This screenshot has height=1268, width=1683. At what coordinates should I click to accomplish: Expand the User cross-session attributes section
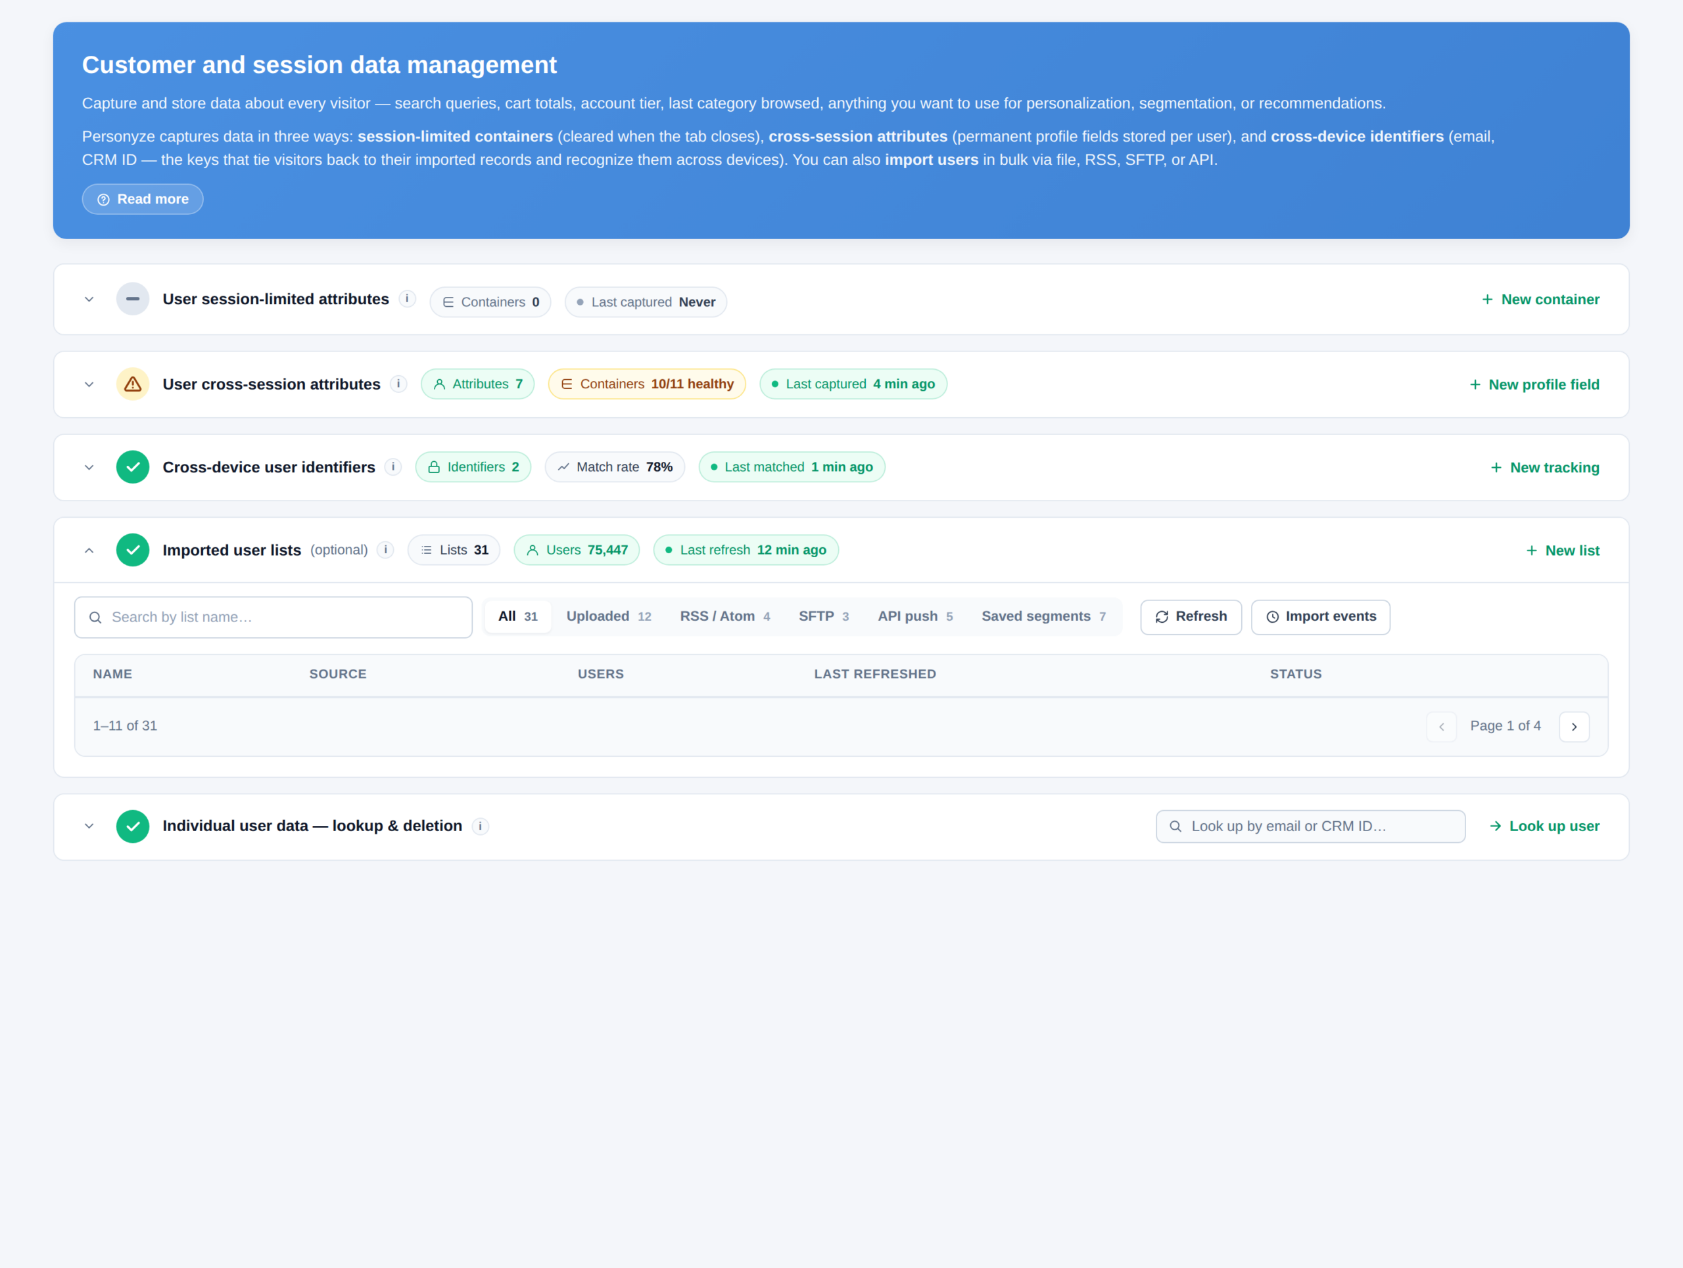point(89,384)
